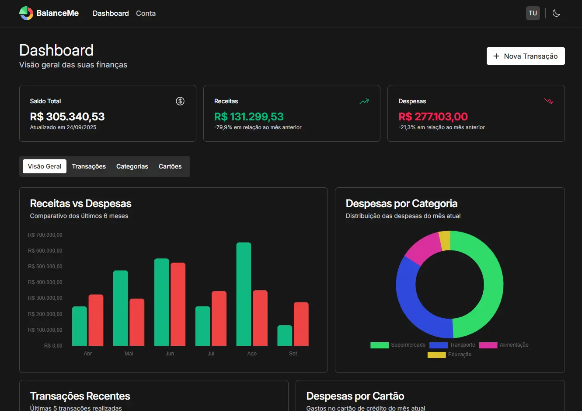Go to the Conta nav link
The image size is (582, 411).
146,13
